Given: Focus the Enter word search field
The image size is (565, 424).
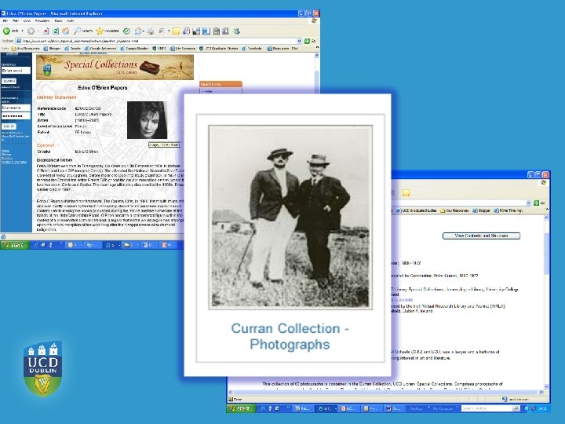Looking at the screenshot, I should point(16,71).
